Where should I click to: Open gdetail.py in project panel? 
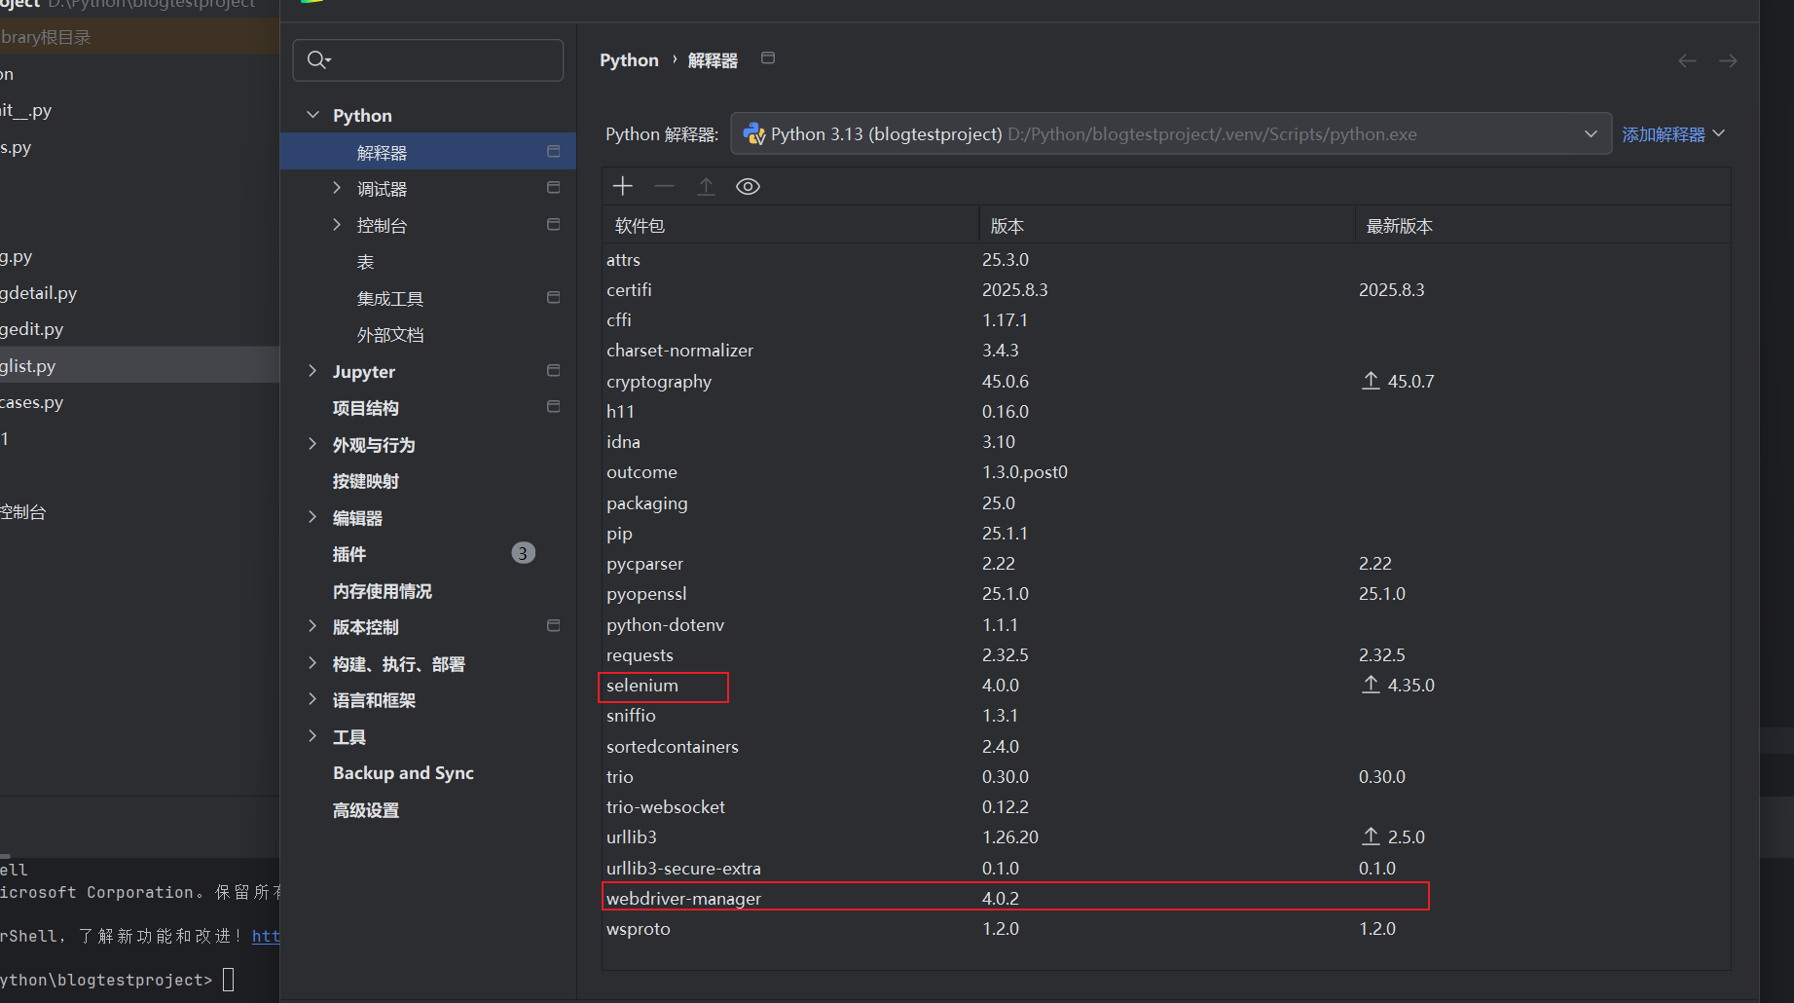point(38,293)
